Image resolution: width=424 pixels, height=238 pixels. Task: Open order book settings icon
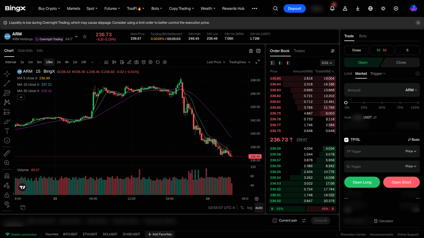333,51
